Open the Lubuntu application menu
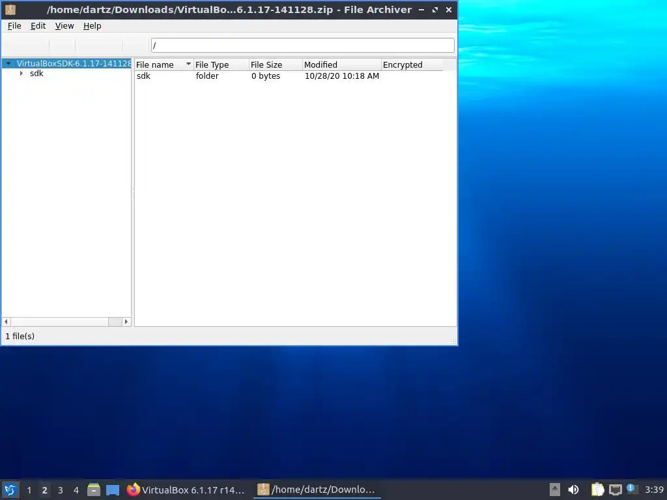 10,490
